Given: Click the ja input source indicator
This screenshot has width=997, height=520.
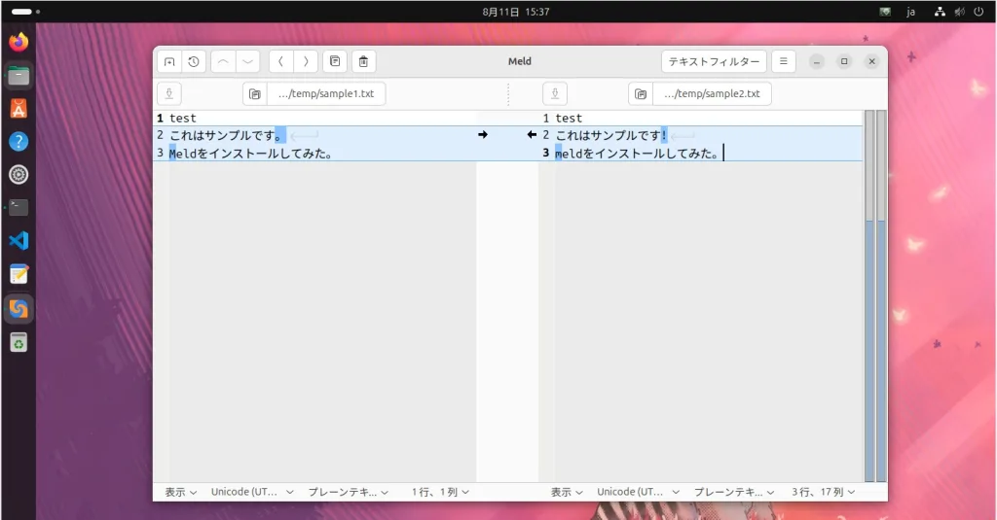Looking at the screenshot, I should tap(910, 12).
